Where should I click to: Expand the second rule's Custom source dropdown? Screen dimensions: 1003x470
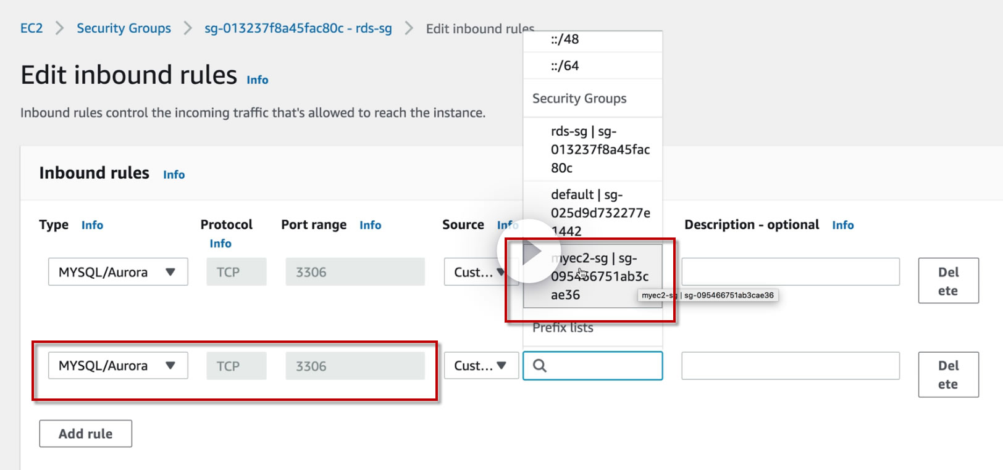[481, 366]
